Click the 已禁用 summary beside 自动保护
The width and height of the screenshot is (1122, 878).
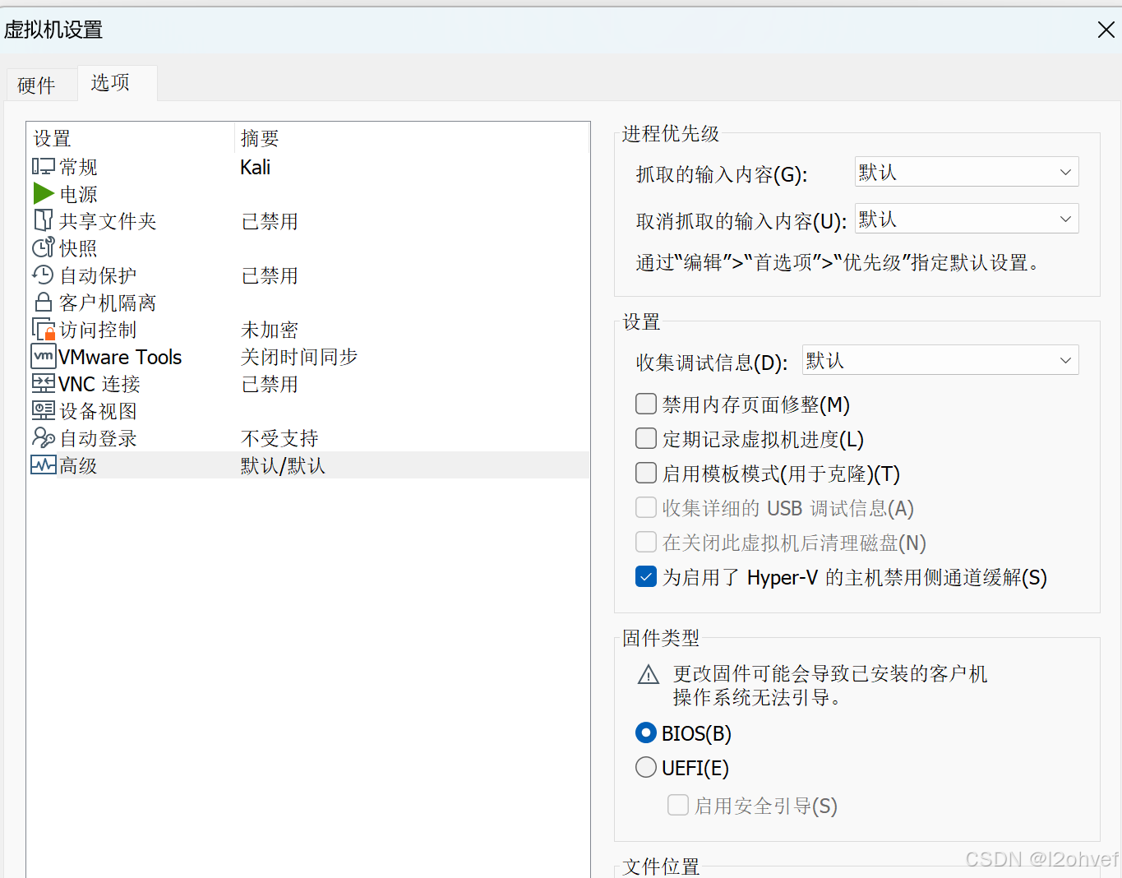[x=270, y=275]
